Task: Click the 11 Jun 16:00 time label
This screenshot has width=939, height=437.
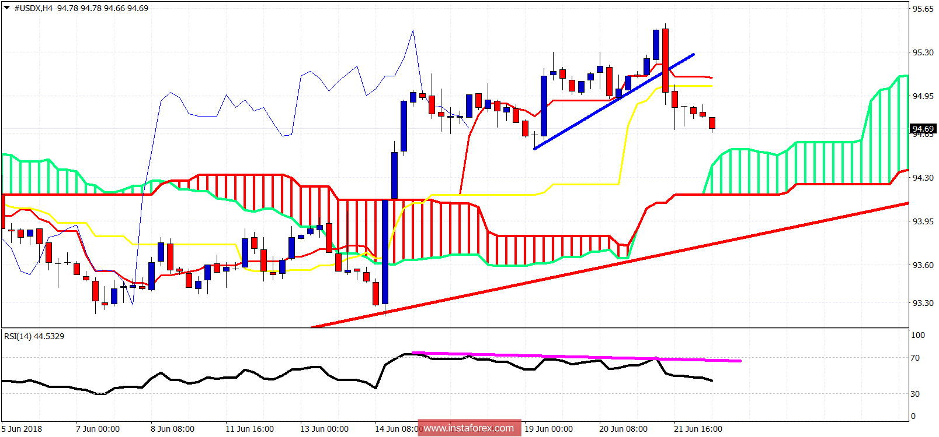Action: [249, 429]
